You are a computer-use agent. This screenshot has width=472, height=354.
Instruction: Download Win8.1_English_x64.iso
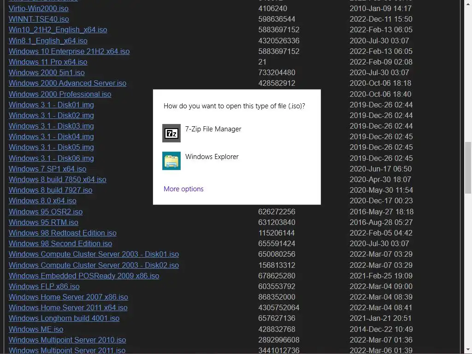point(48,41)
